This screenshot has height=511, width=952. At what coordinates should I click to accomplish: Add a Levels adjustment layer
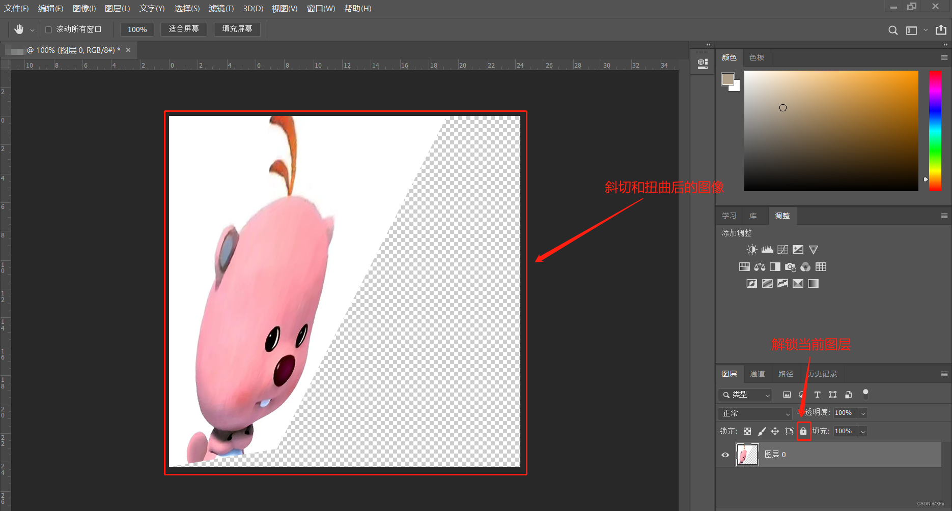pyautogui.click(x=767, y=250)
